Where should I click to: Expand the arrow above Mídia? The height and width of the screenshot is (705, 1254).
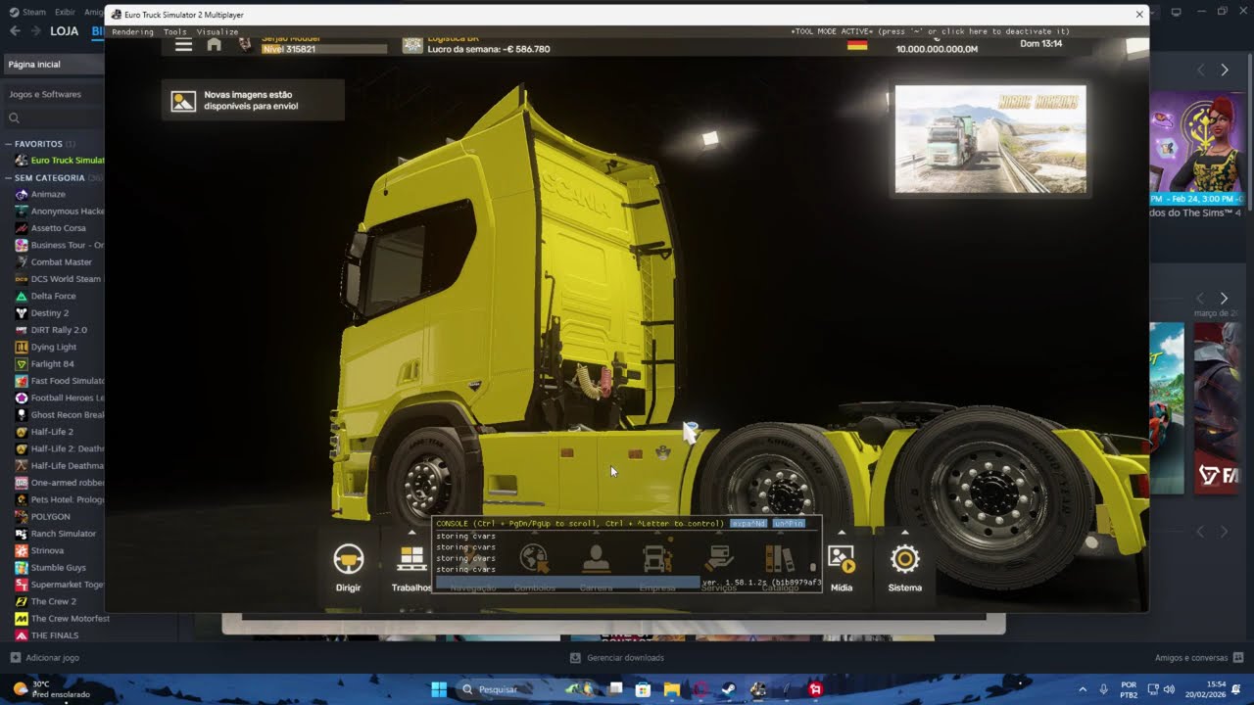[842, 533]
